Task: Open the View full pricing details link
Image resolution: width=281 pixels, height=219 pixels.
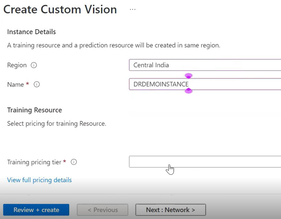Action: click(x=40, y=180)
